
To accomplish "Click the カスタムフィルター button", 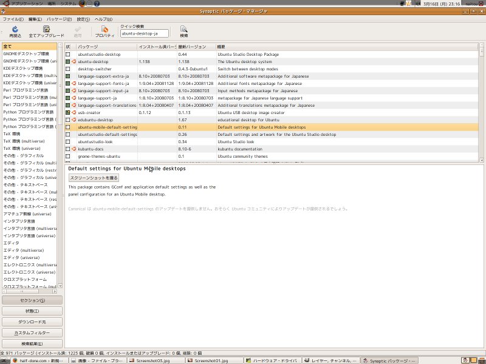I will coord(32,332).
